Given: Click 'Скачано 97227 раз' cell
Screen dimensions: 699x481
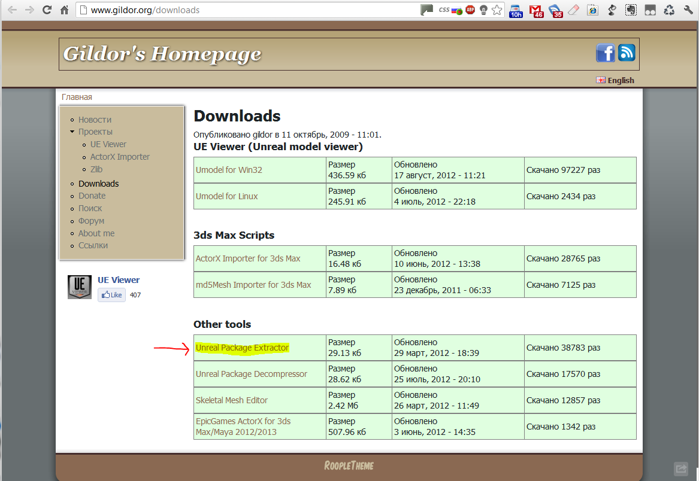Looking at the screenshot, I should click(580, 170).
